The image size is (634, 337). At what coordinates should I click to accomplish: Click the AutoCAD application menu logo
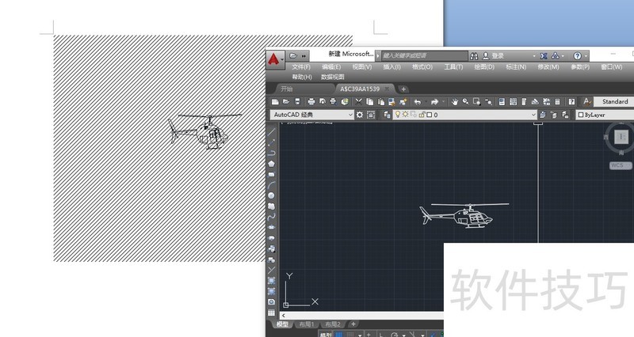tap(274, 59)
